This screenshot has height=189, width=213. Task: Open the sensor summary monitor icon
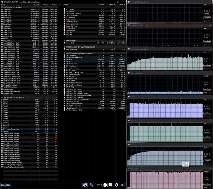[85, 185]
